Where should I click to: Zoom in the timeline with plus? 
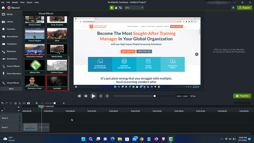pos(64,103)
